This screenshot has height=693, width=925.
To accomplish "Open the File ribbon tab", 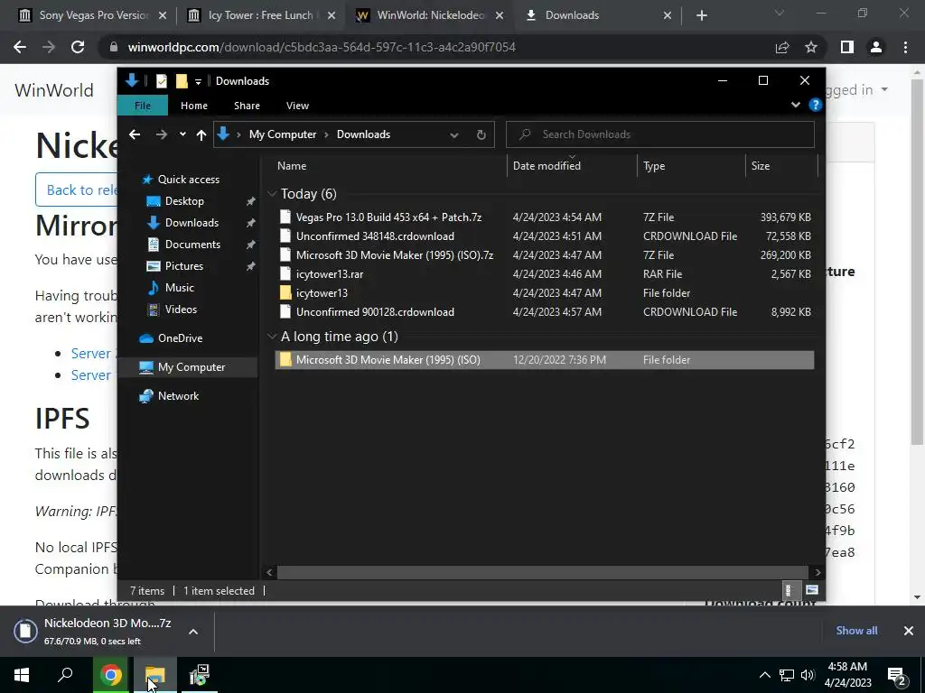I will 143,106.
